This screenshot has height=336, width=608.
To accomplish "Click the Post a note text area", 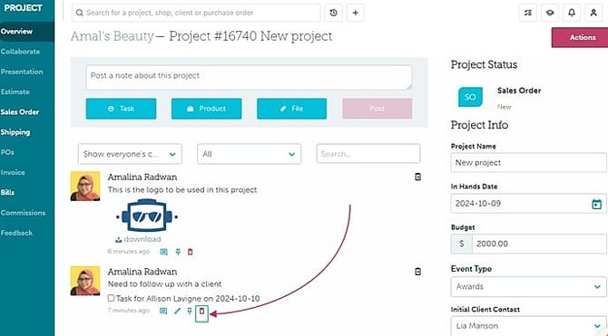I will coord(249,77).
